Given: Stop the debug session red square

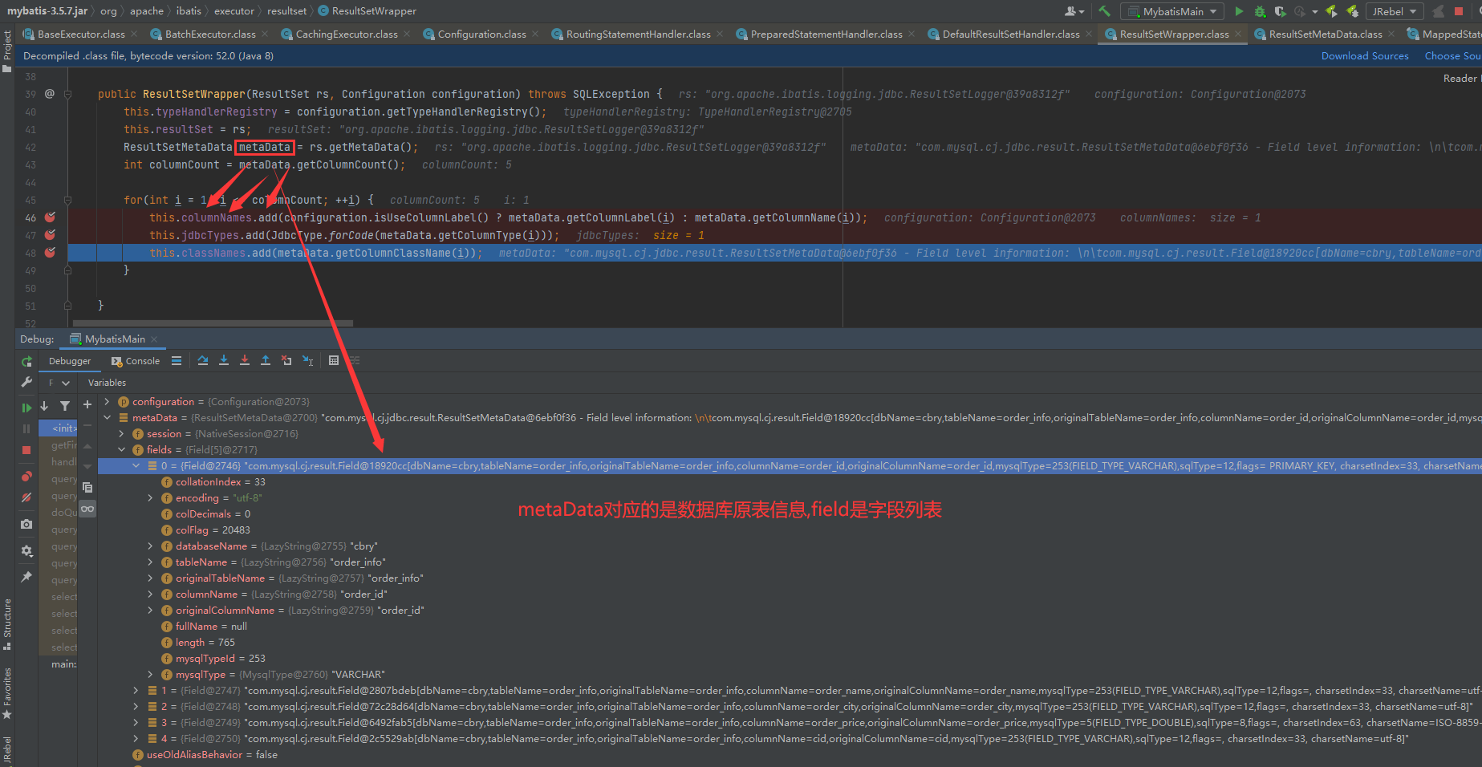Looking at the screenshot, I should (x=26, y=450).
